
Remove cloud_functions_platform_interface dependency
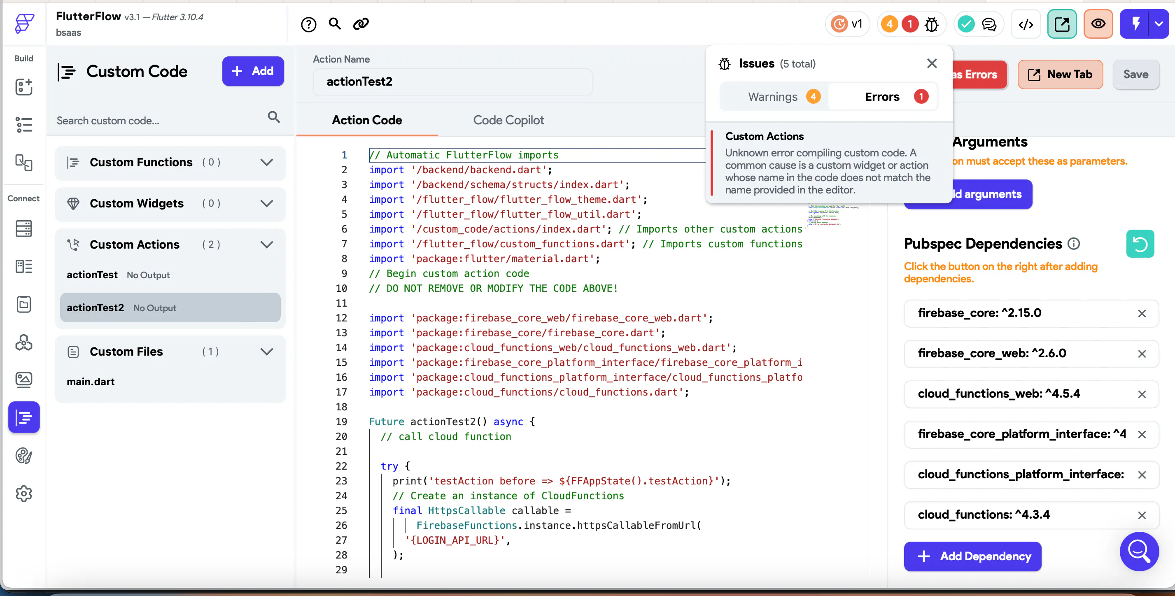click(x=1142, y=475)
